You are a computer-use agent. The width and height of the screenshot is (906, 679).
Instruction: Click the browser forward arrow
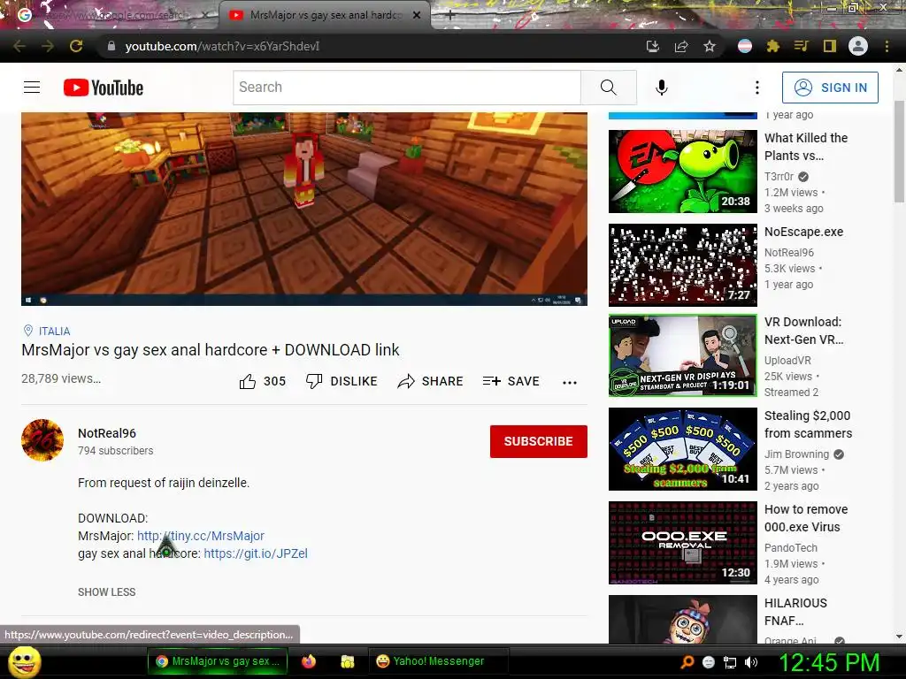tap(48, 46)
